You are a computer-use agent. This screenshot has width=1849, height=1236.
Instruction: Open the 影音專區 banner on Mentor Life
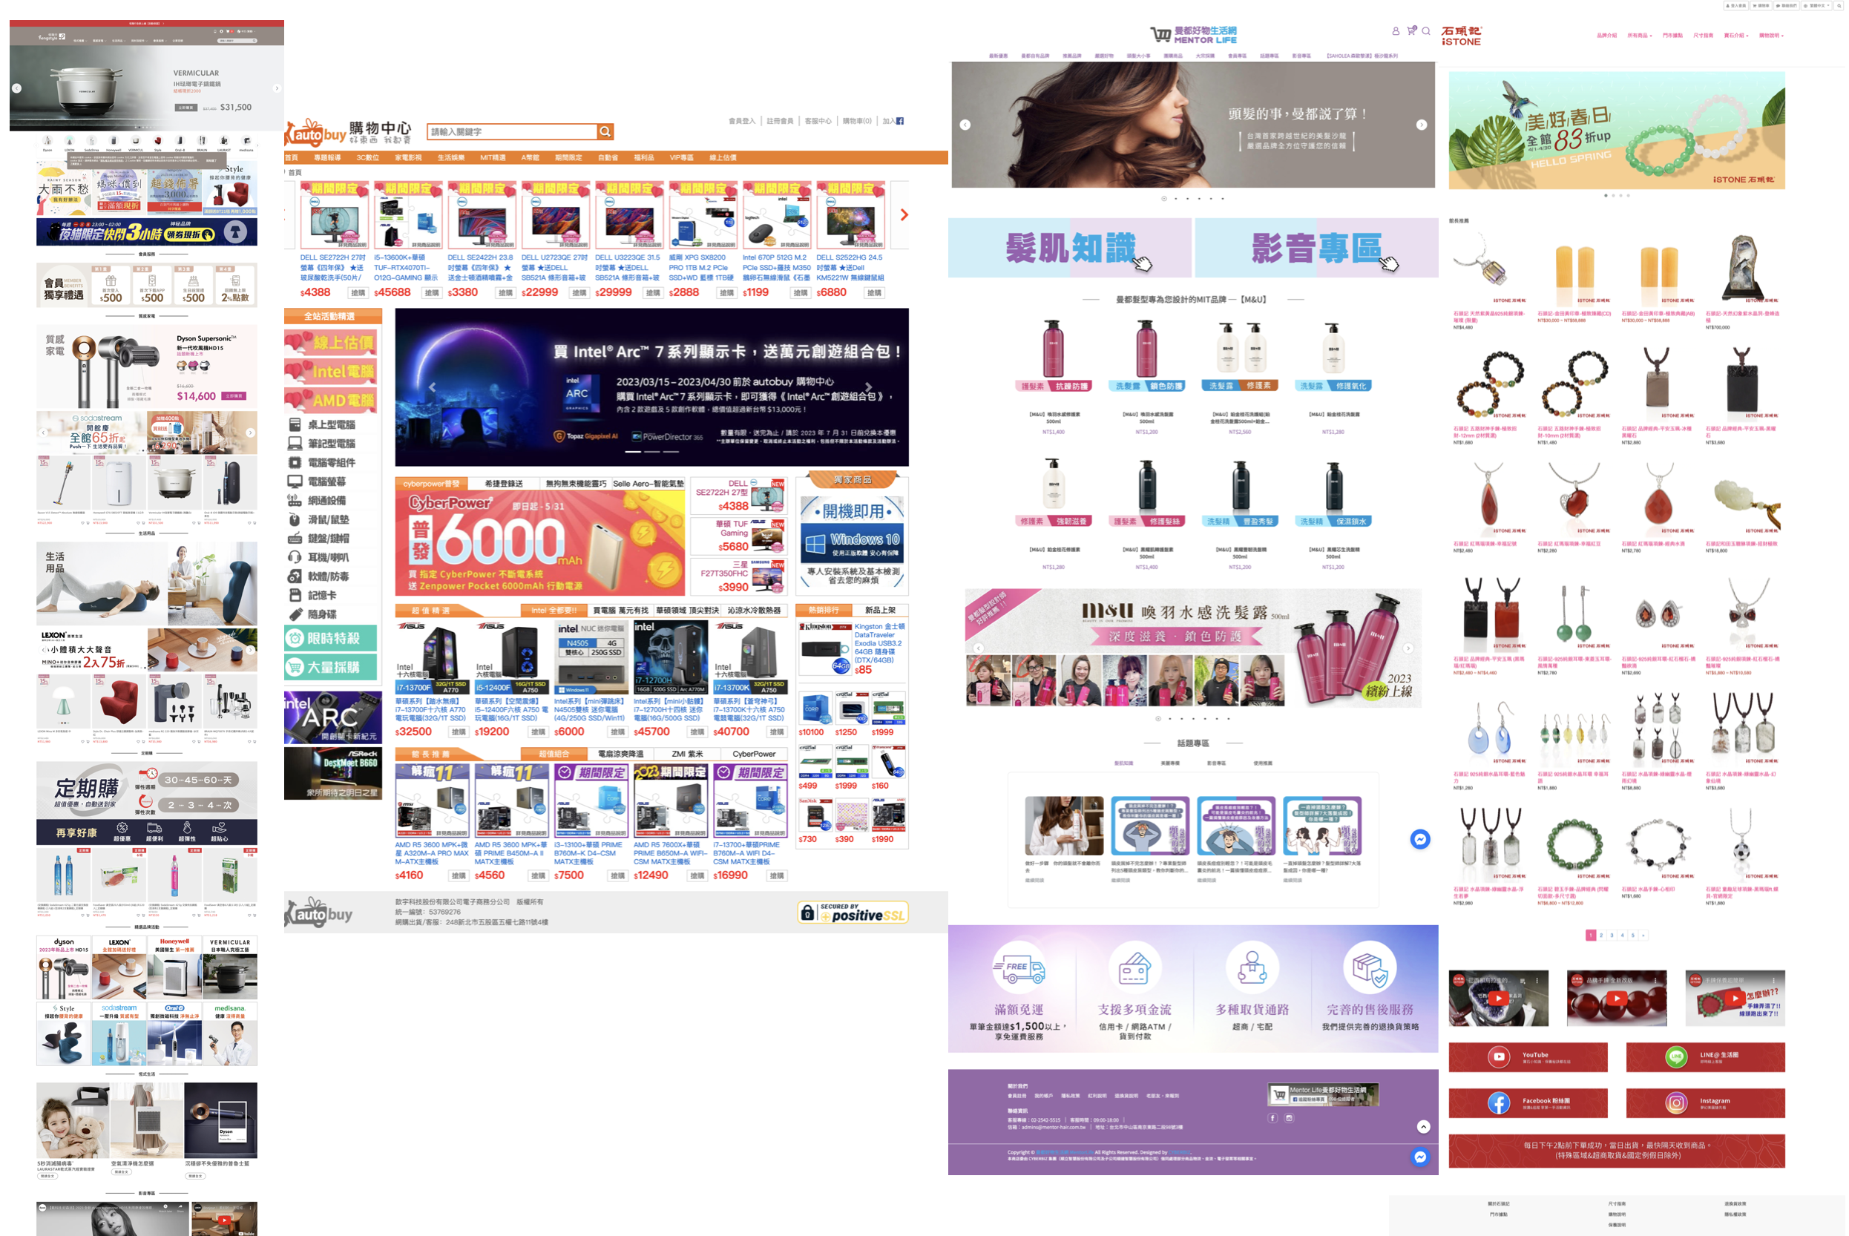[x=1318, y=249]
